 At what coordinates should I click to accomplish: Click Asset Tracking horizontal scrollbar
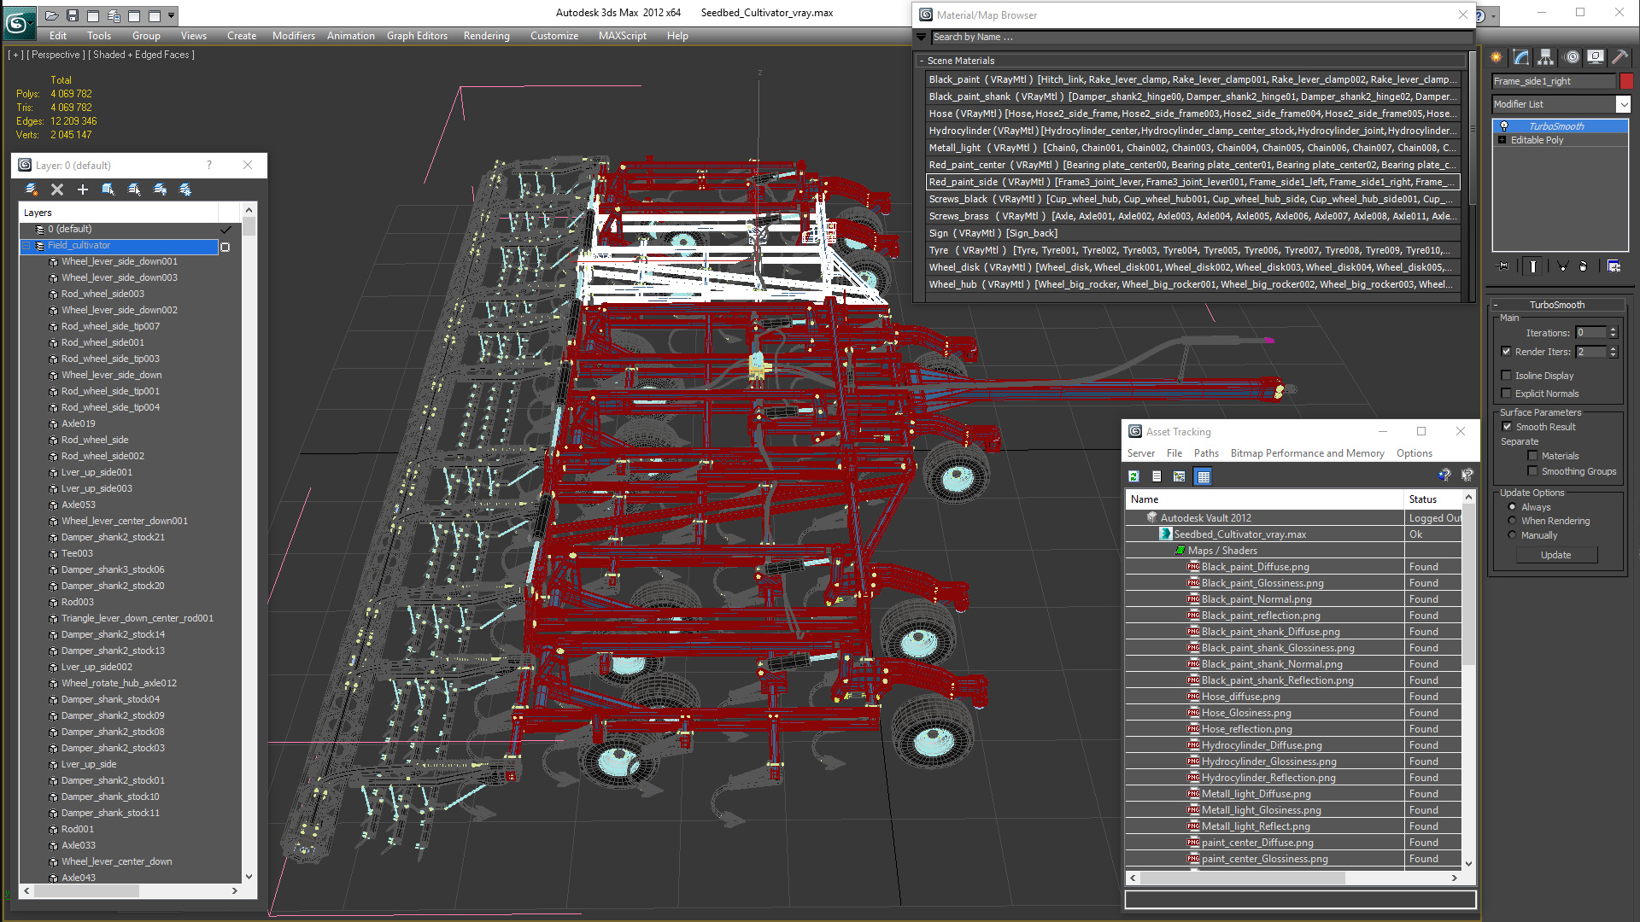pos(1292,878)
